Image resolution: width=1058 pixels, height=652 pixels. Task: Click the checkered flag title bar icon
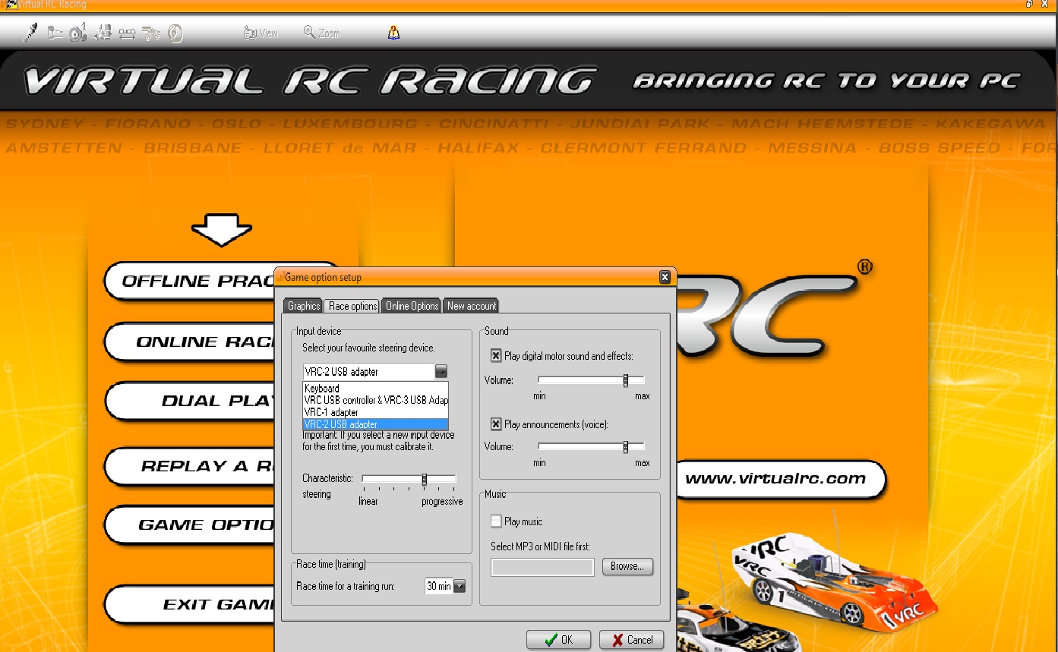click(x=11, y=5)
